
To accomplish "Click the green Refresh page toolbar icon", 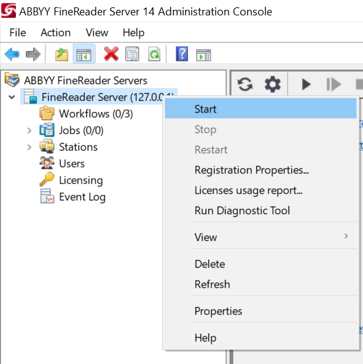I will [154, 54].
